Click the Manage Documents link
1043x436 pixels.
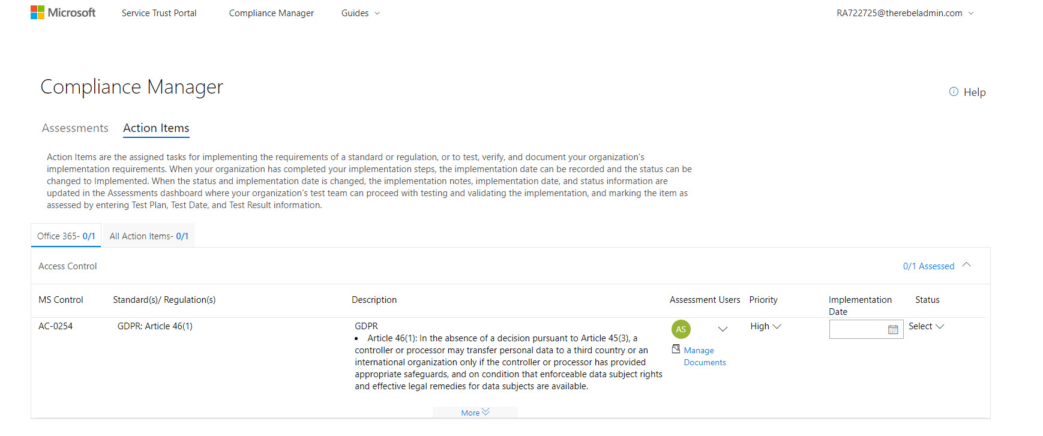704,356
